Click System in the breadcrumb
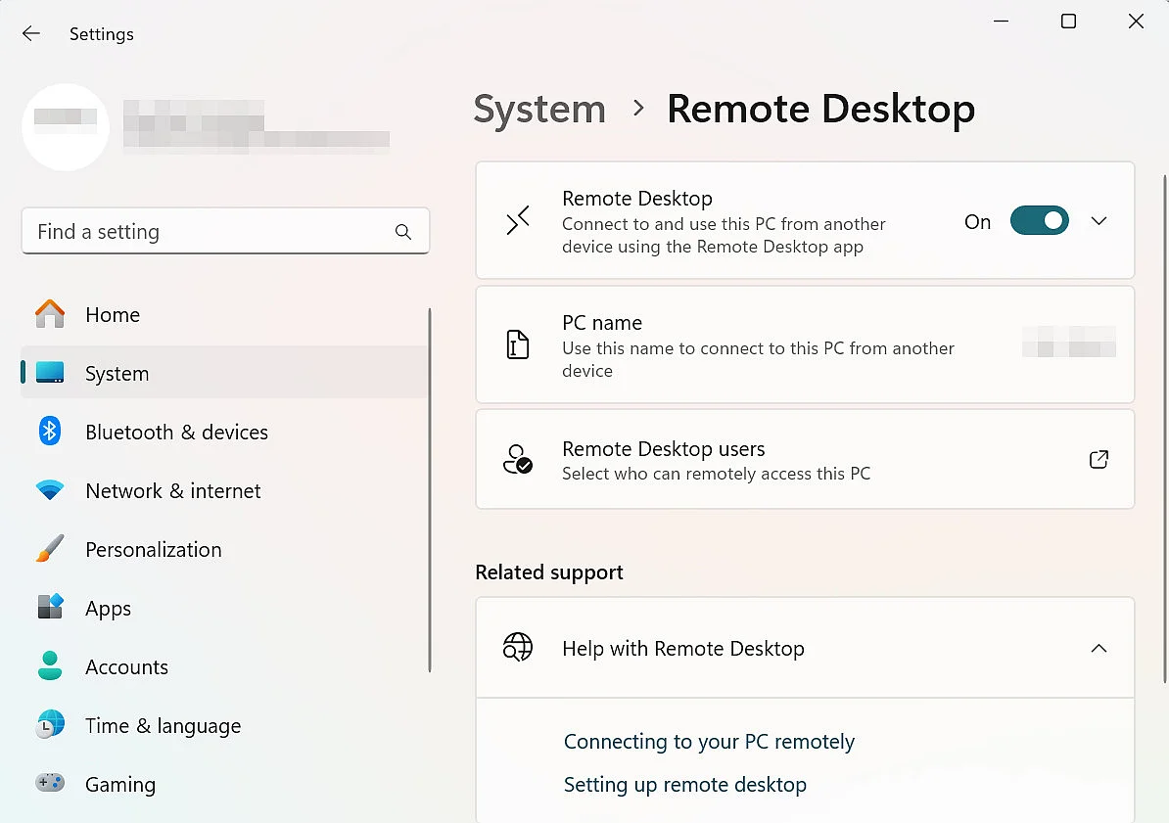1169x823 pixels. coord(539,110)
